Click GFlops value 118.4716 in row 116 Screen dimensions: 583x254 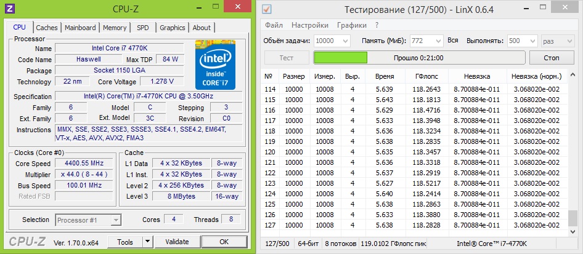point(426,110)
